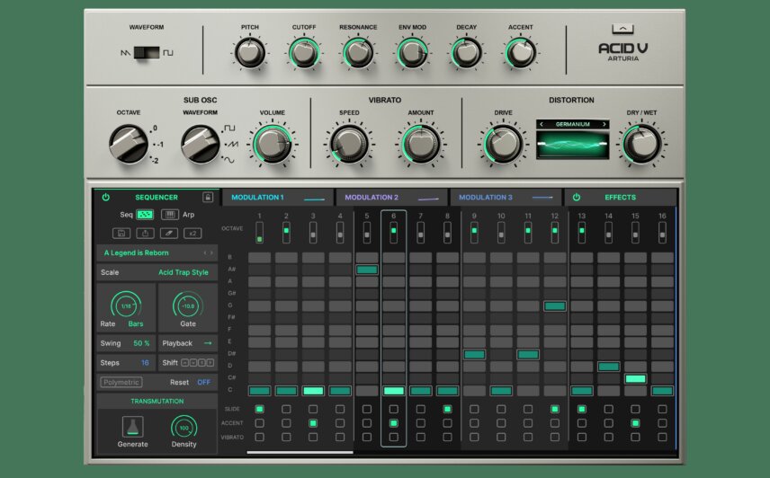
Task: Open the Modulation 2 tab
Action: point(392,197)
